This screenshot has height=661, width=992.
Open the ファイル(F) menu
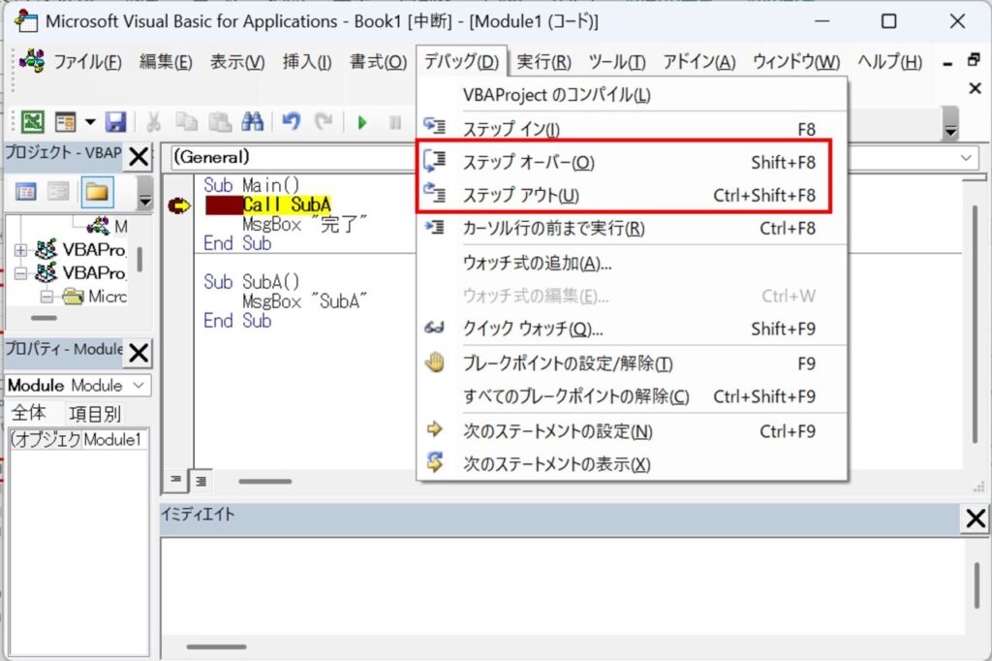87,62
